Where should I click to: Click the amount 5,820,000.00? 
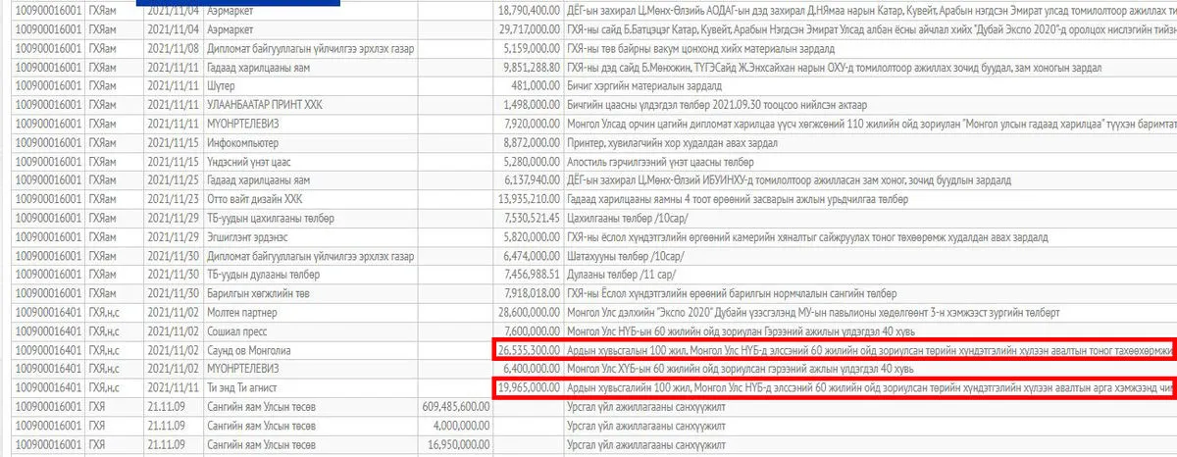pos(533,237)
